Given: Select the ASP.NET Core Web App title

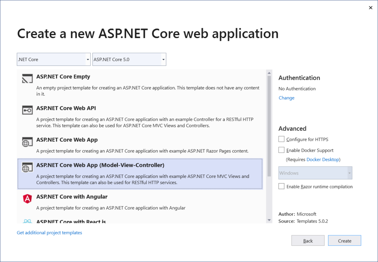Looking at the screenshot, I should point(67,140).
